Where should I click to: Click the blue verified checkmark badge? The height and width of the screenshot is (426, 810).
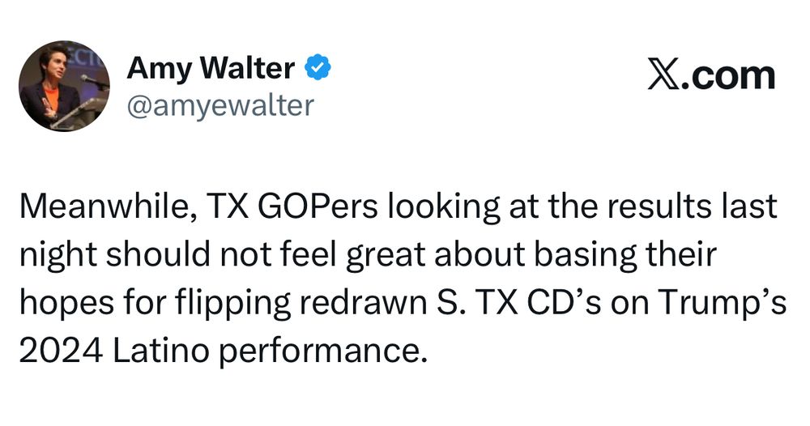[318, 68]
